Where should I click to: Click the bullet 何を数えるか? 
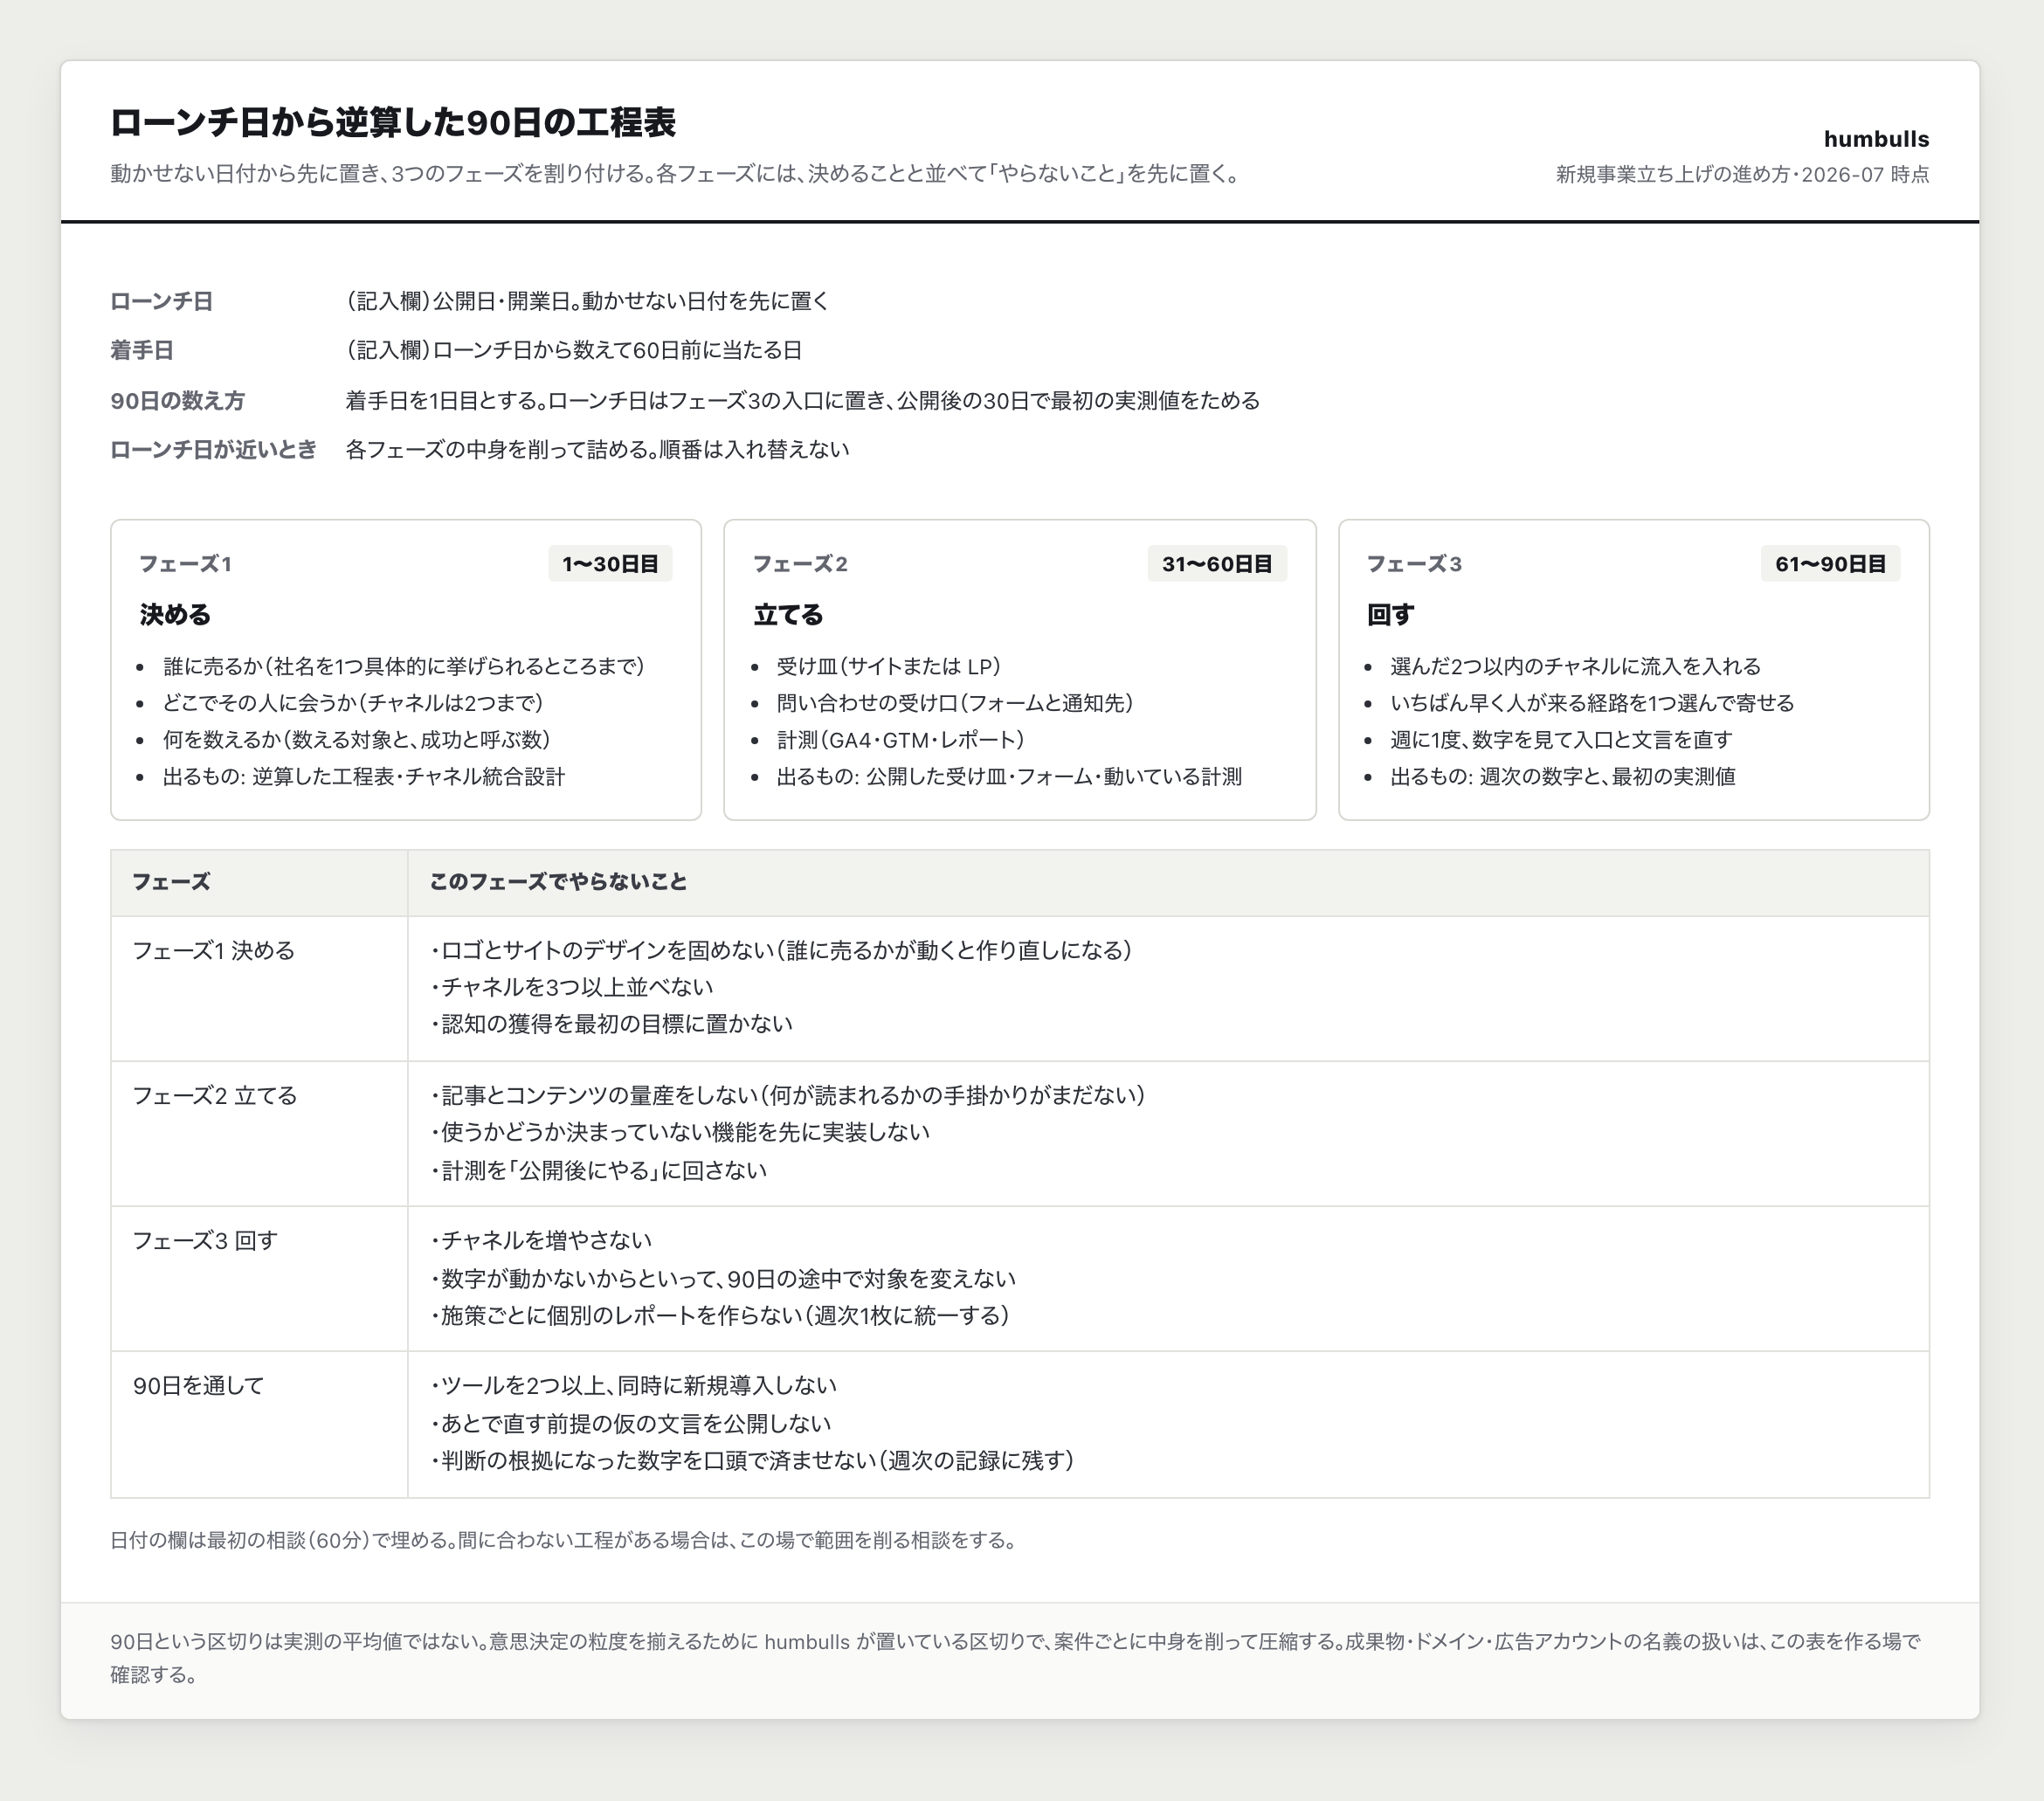tap(357, 740)
